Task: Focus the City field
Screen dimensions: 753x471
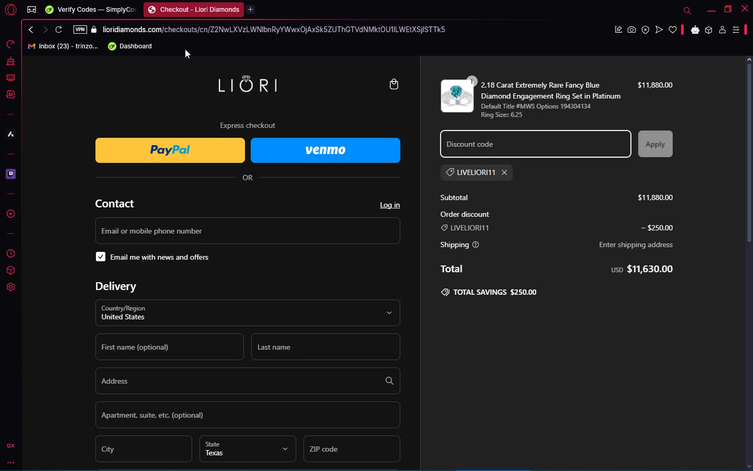Action: tap(144, 448)
